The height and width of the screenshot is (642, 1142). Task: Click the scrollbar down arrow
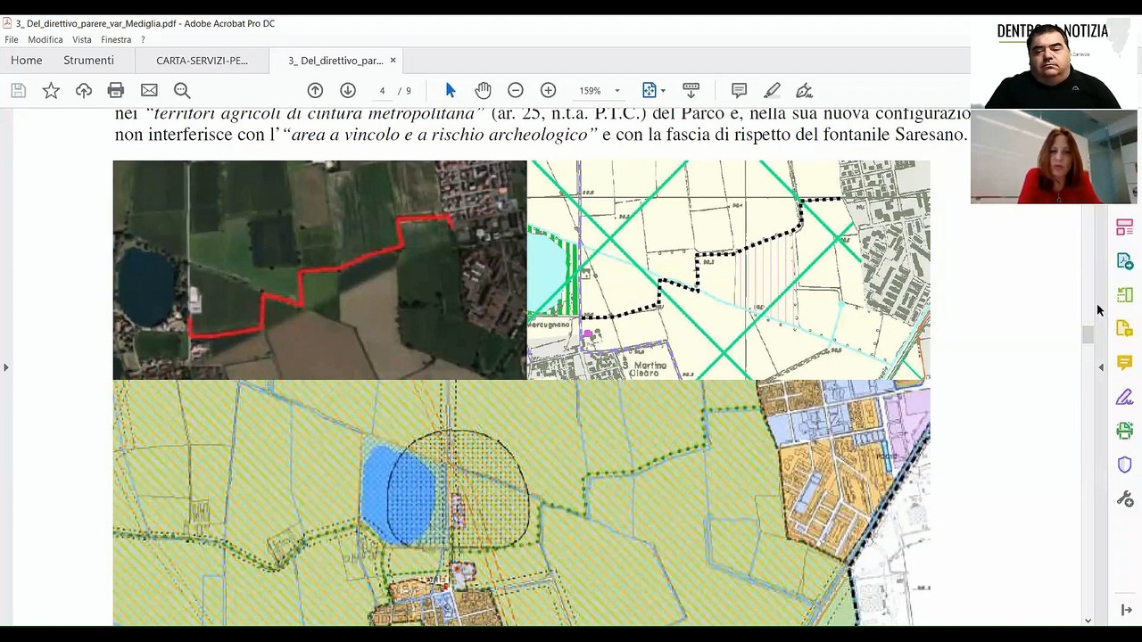pyautogui.click(x=1088, y=621)
